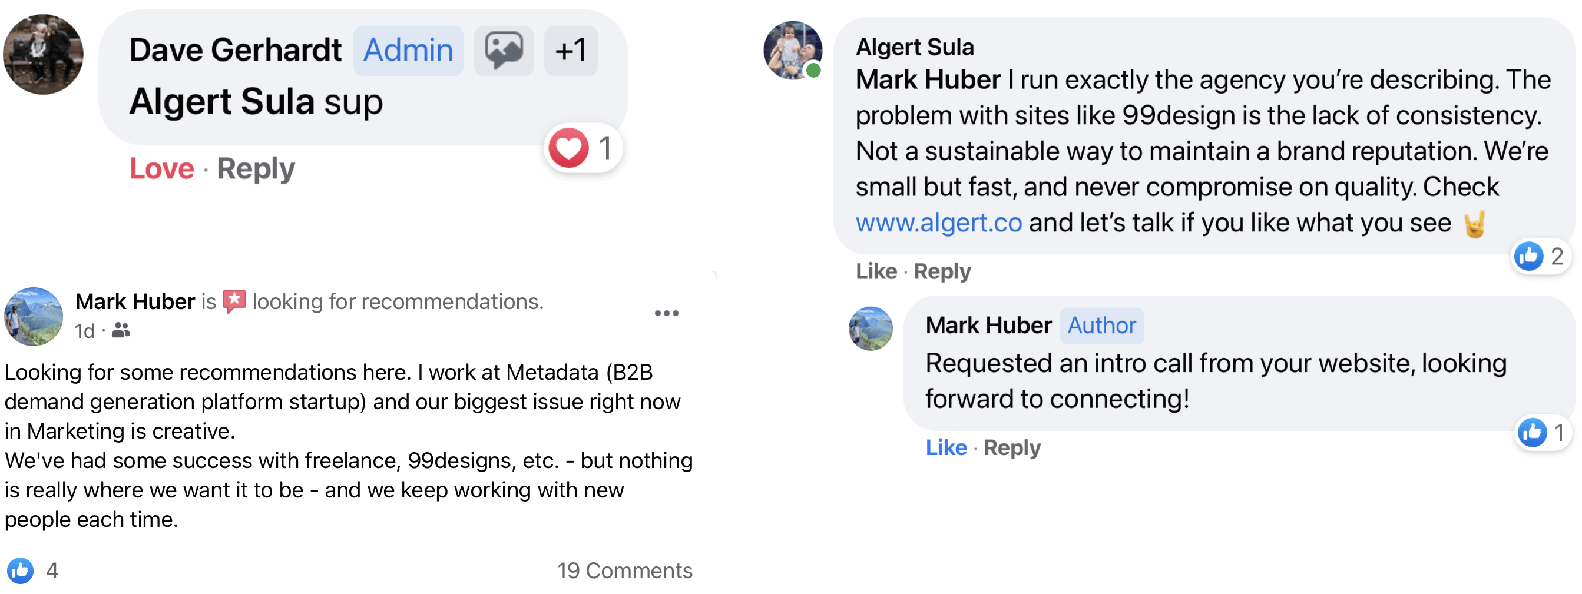Image resolution: width=1582 pixels, height=594 pixels.
Task: Click the recommendations star flag icon
Action: [x=234, y=301]
